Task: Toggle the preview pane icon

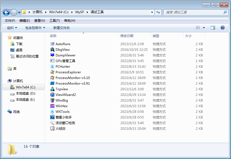Action: [x=213, y=28]
